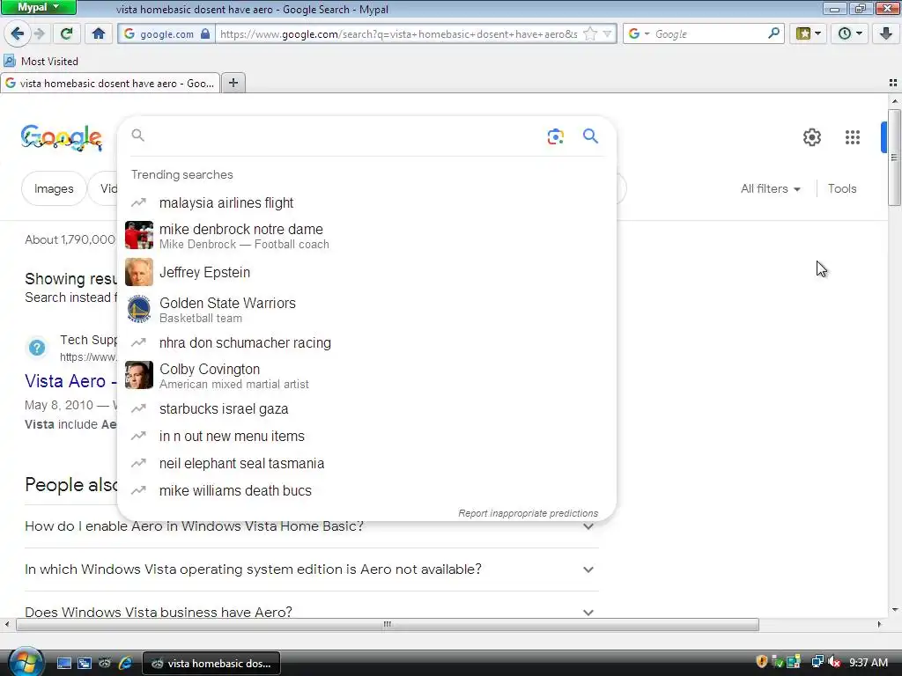Focus the Google search text field
This screenshot has width=902, height=676.
343,136
